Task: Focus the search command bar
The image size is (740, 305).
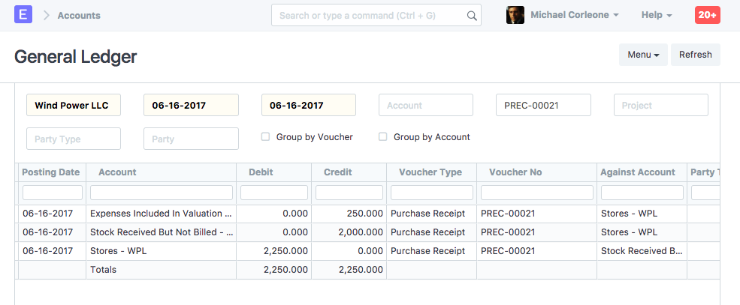Action: coord(368,15)
